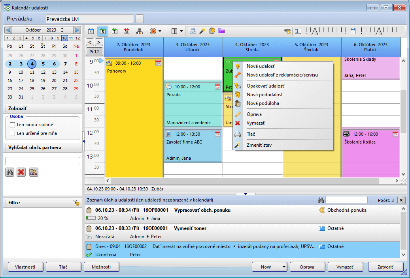Expand the 'Nový' button dropdown arrow
Image resolution: width=410 pixels, height=278 pixels.
click(284, 267)
